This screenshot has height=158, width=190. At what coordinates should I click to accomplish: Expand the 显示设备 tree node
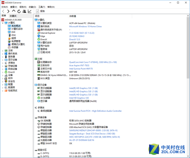pyautogui.click(x=3, y=60)
